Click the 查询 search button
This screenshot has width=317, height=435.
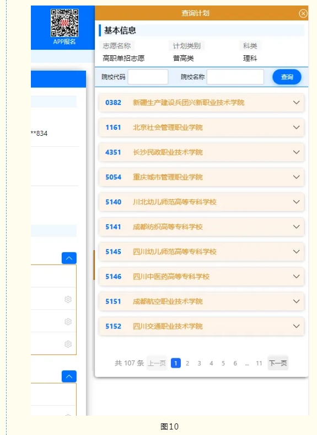(287, 77)
